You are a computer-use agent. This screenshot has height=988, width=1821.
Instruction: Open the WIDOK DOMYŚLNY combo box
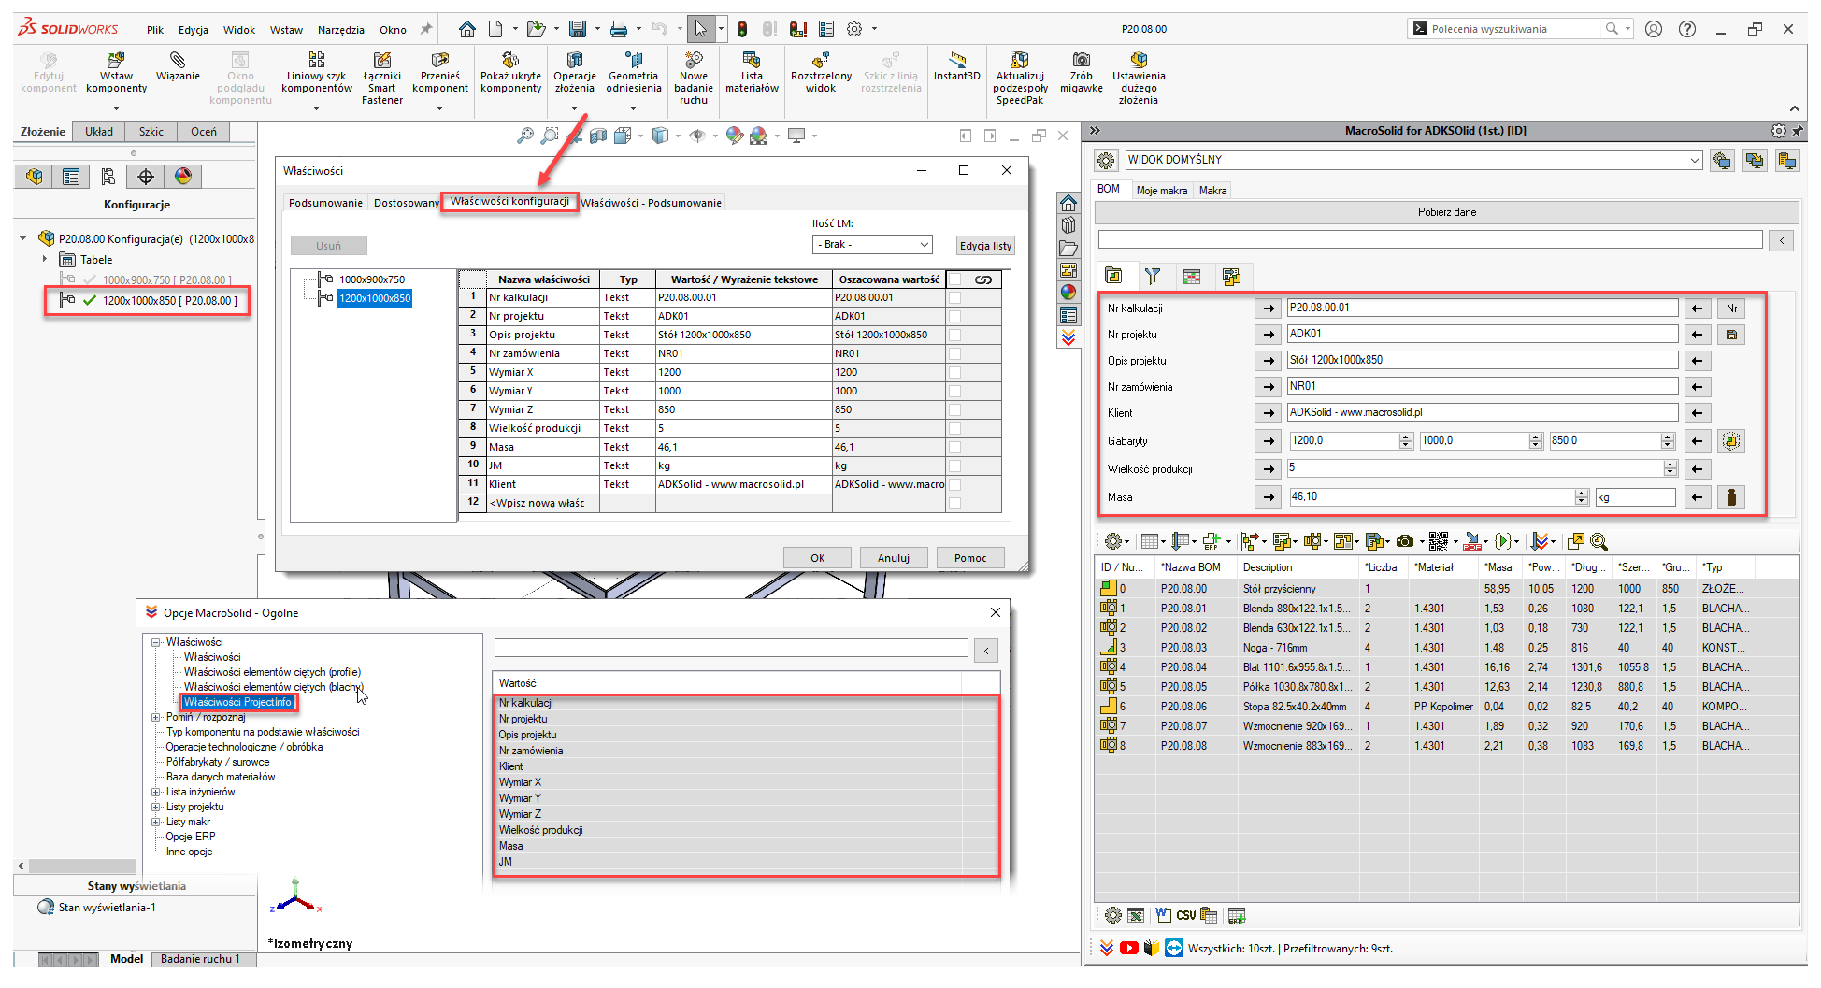tap(1413, 160)
